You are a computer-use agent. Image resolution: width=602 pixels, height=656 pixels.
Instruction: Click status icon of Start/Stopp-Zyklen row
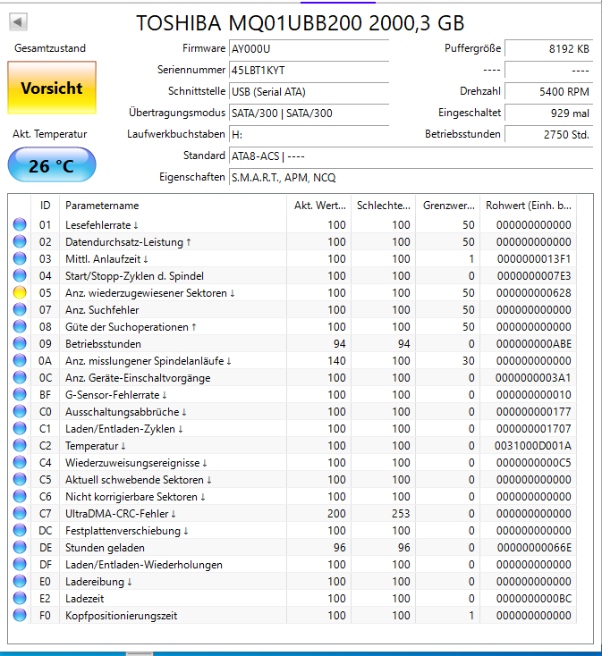point(20,275)
